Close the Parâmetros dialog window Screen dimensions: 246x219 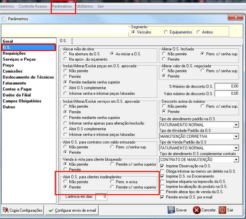coord(236,17)
